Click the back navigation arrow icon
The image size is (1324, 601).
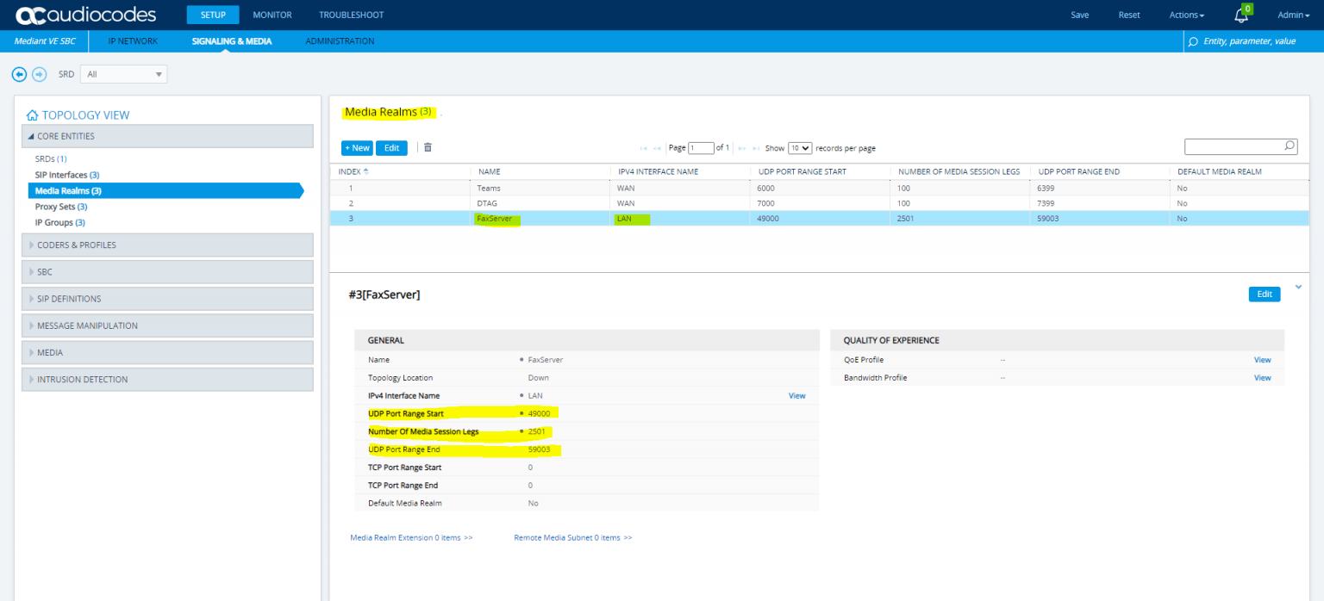coord(19,75)
